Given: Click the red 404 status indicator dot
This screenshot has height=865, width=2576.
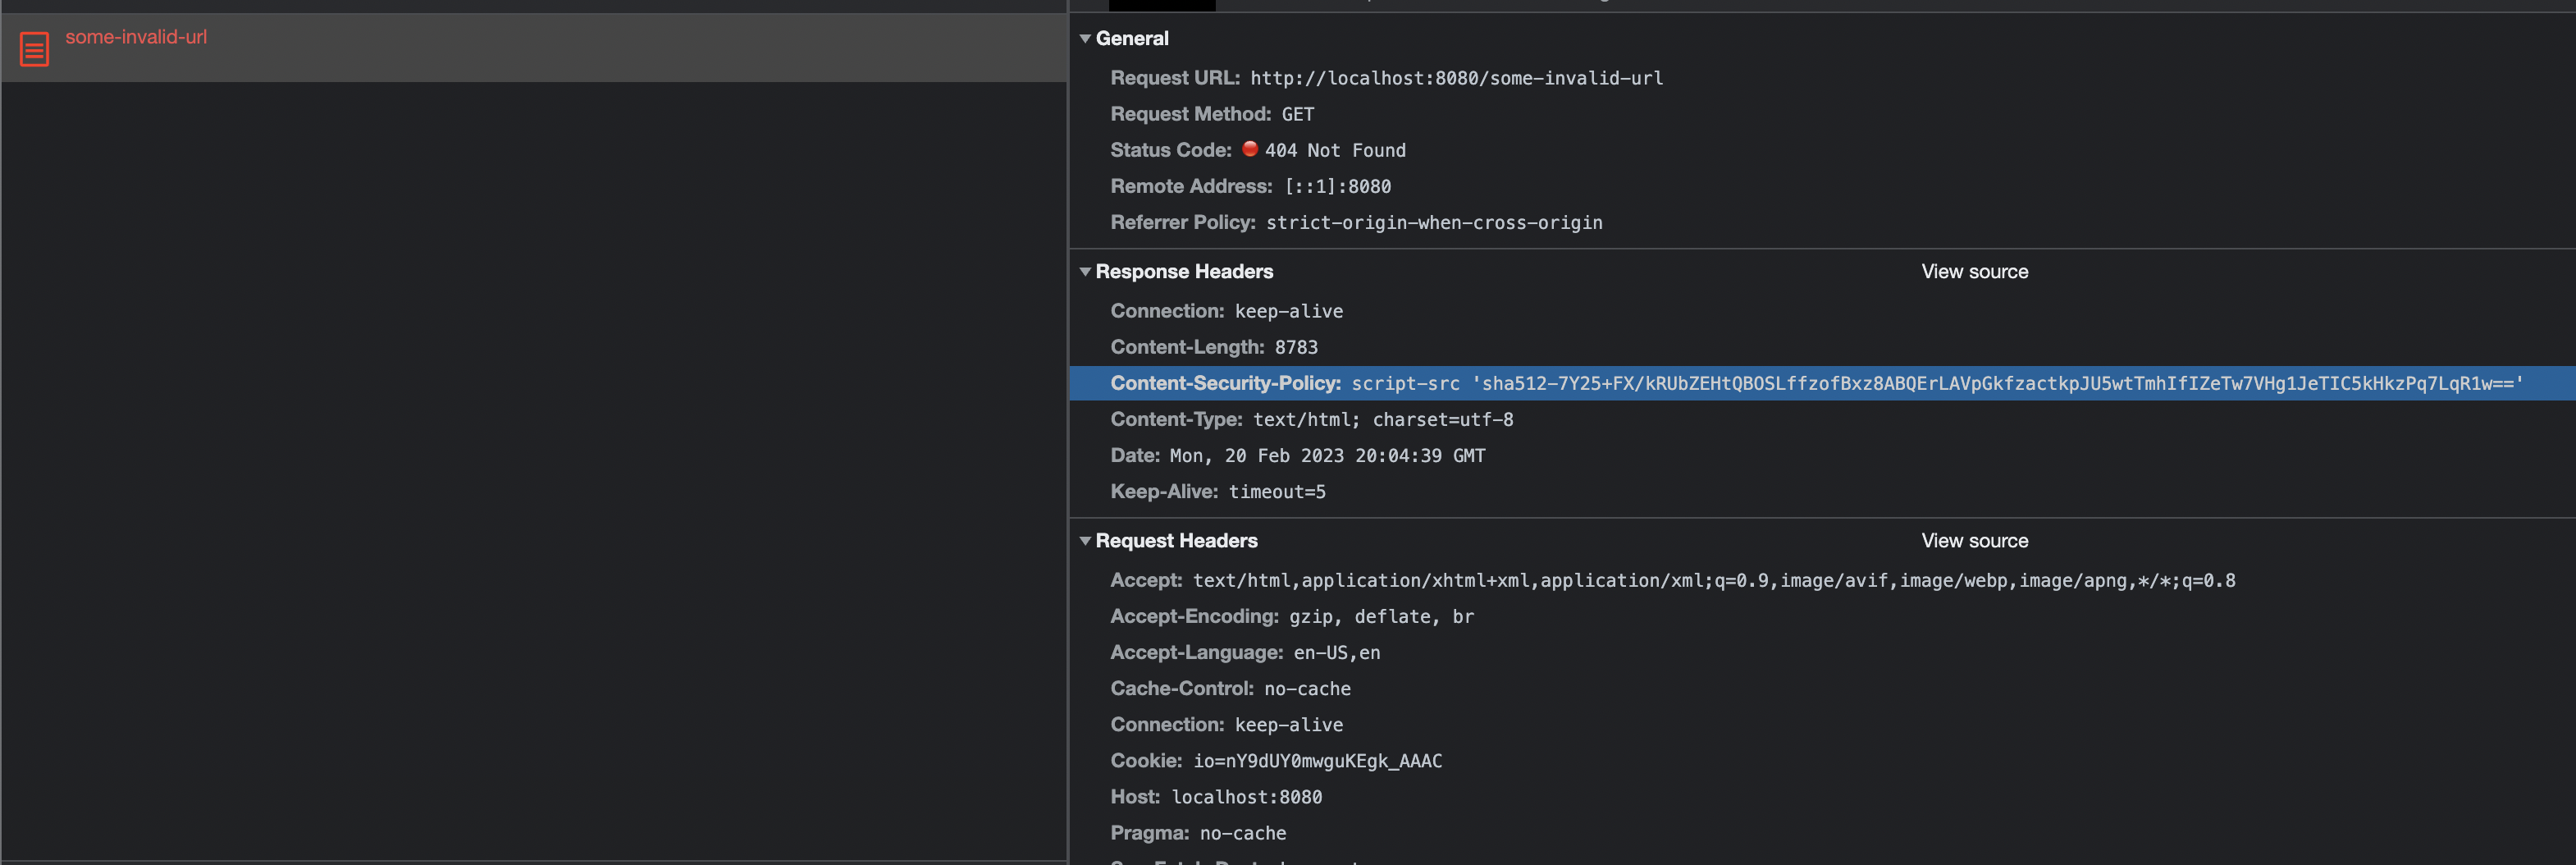Looking at the screenshot, I should (x=1249, y=149).
